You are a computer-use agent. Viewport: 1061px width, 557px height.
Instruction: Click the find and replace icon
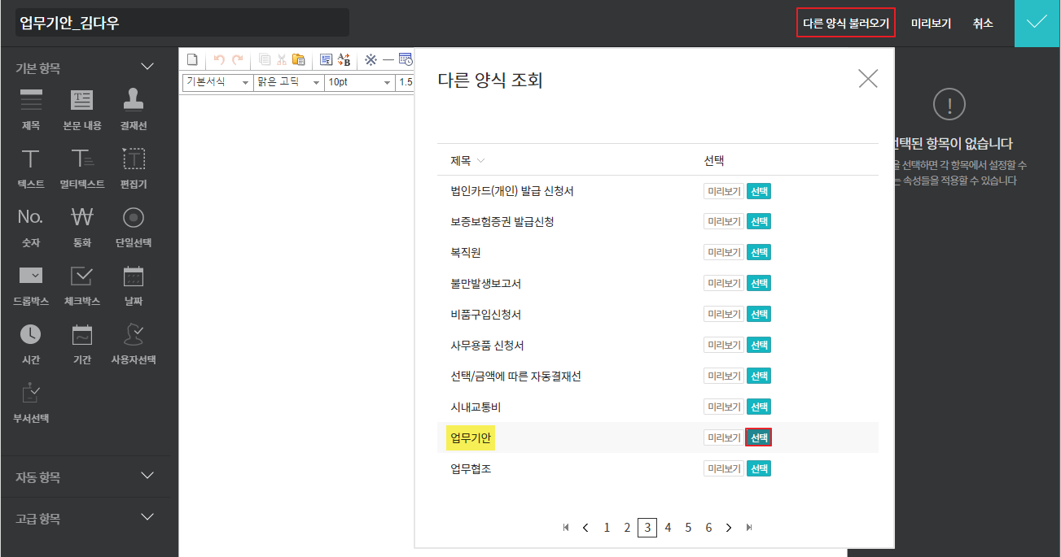(x=344, y=59)
